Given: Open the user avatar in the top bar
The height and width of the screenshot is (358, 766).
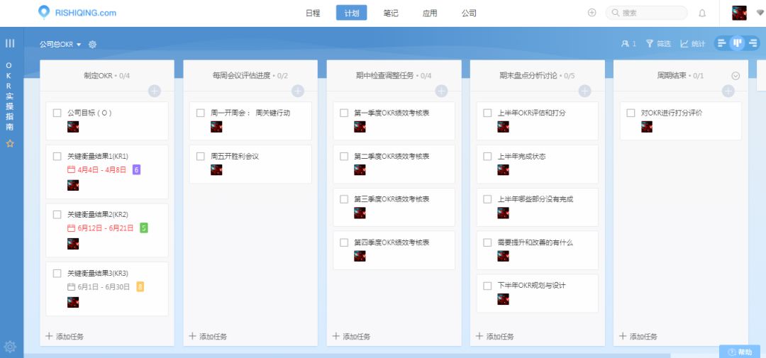Looking at the screenshot, I should pyautogui.click(x=739, y=13).
